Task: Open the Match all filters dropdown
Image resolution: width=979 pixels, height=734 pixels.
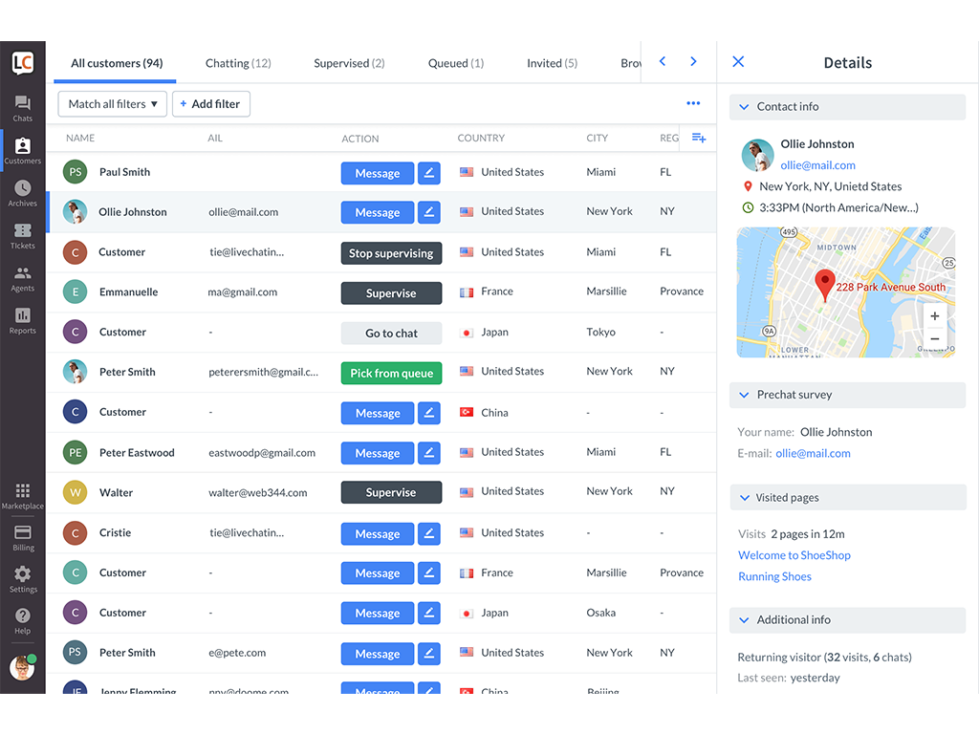Action: pos(113,104)
